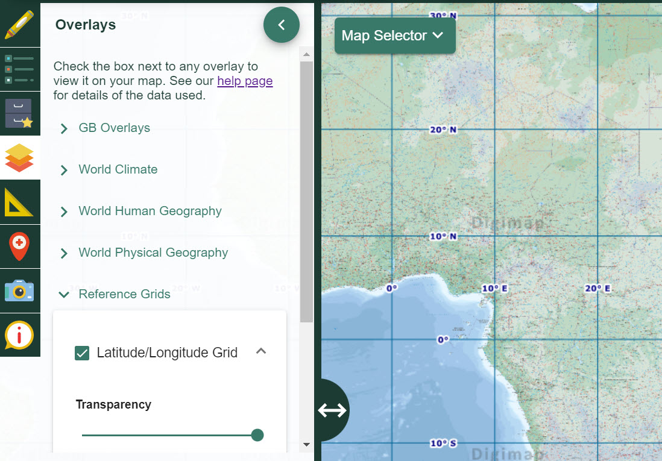Select the set square measurement tool
This screenshot has height=461, width=662.
pos(20,202)
